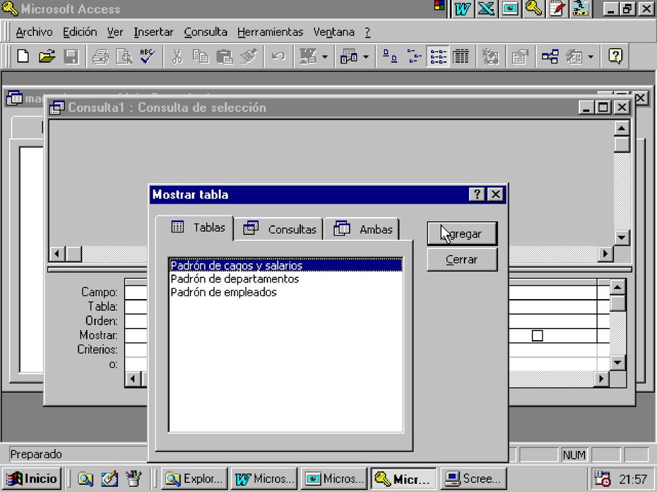Select the List view toolbar icon
This screenshot has width=657, height=492.
coord(438,56)
